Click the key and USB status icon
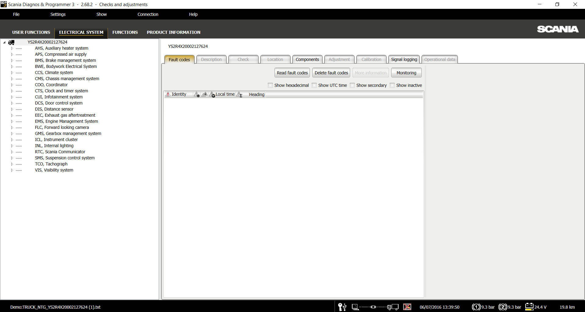 pyautogui.click(x=342, y=307)
